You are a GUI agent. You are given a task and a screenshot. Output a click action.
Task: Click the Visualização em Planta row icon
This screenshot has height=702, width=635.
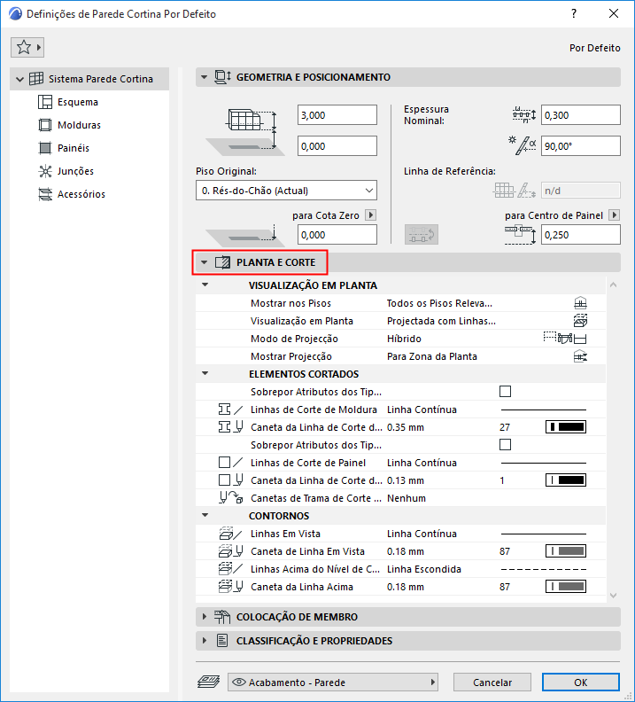click(x=580, y=321)
